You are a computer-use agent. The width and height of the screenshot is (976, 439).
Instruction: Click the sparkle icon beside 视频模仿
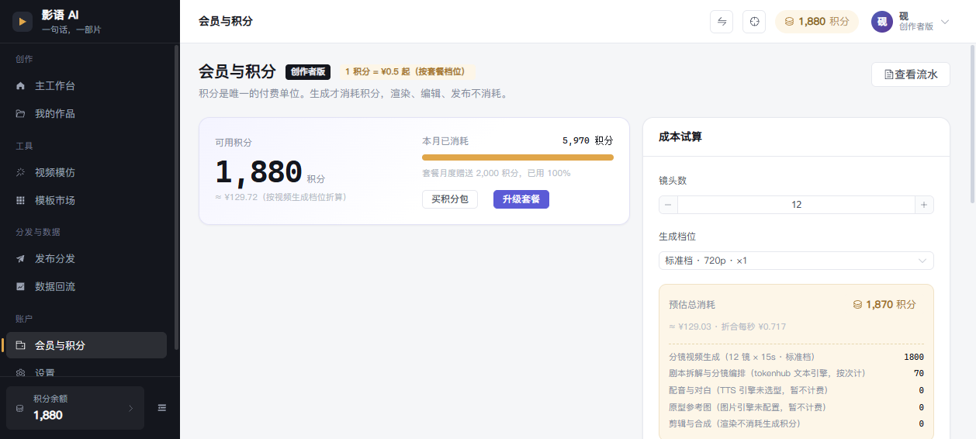tap(20, 172)
